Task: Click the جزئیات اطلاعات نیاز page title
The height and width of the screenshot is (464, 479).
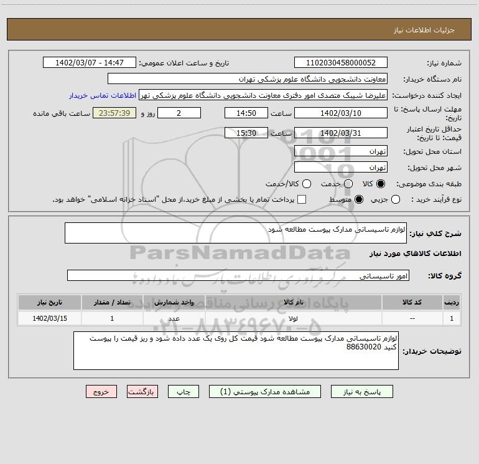Action: tap(424, 30)
